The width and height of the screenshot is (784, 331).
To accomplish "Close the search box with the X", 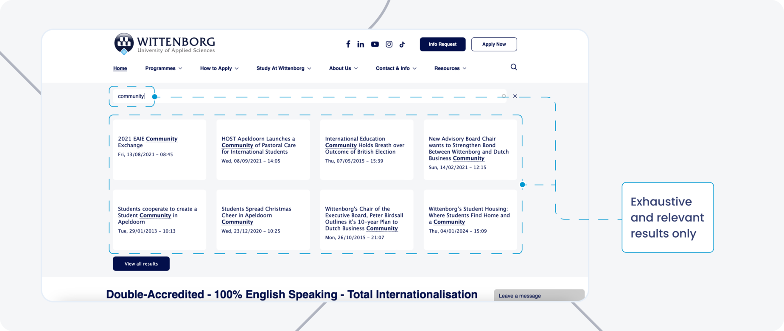I will (515, 96).
